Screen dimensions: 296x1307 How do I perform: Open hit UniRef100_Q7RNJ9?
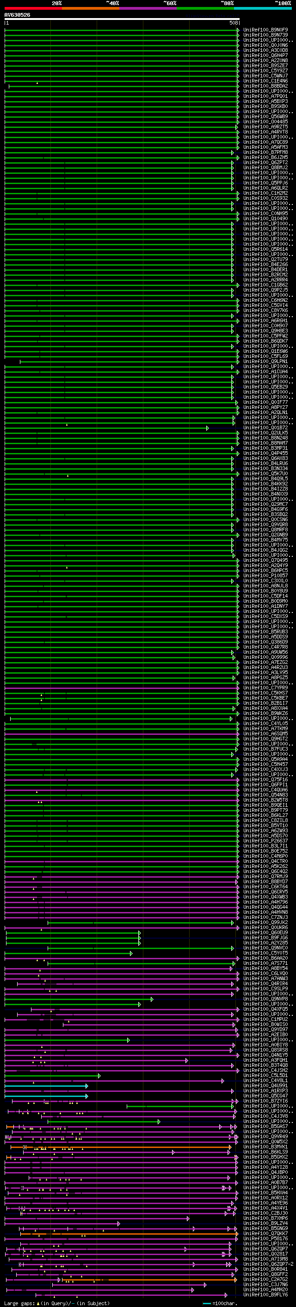coord(265,876)
